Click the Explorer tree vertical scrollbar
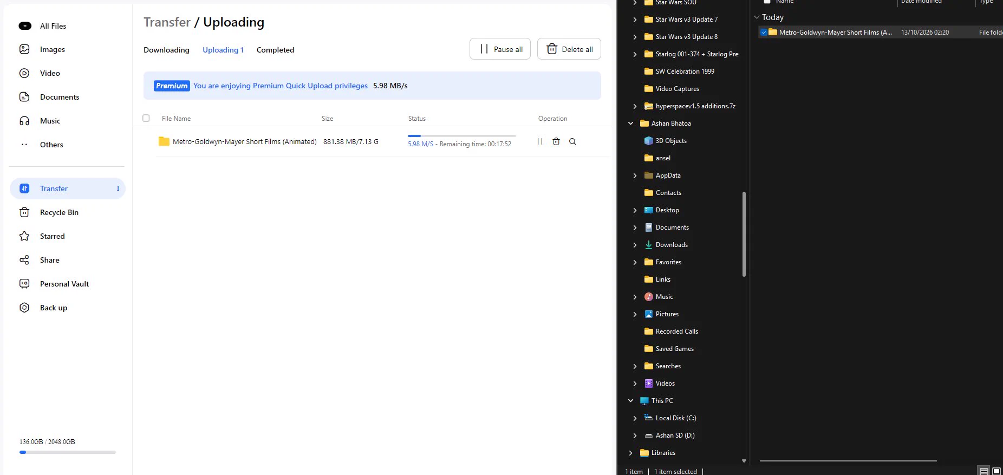The image size is (1003, 475). [x=744, y=234]
